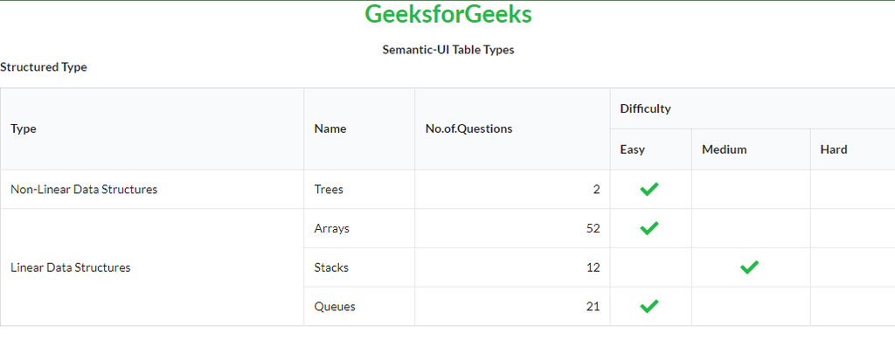Click the Difficulty header cell
The height and width of the screenshot is (354, 895).
[645, 108]
